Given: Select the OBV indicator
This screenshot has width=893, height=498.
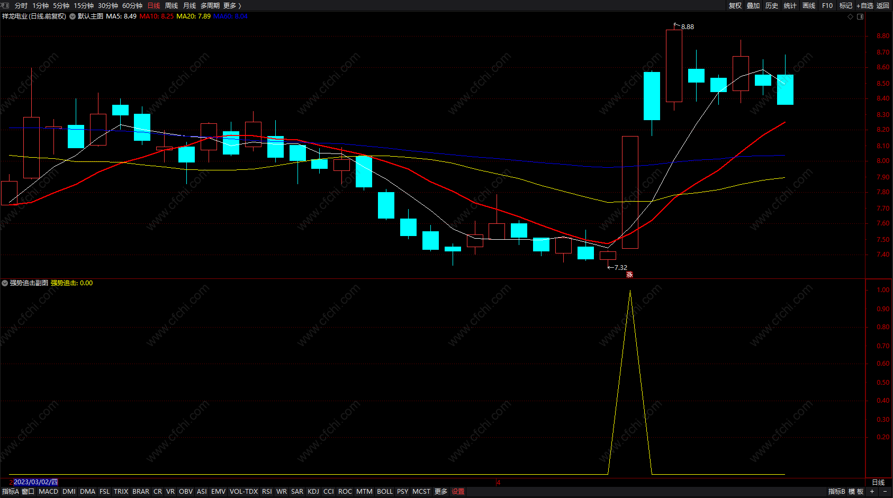Looking at the screenshot, I should [186, 491].
